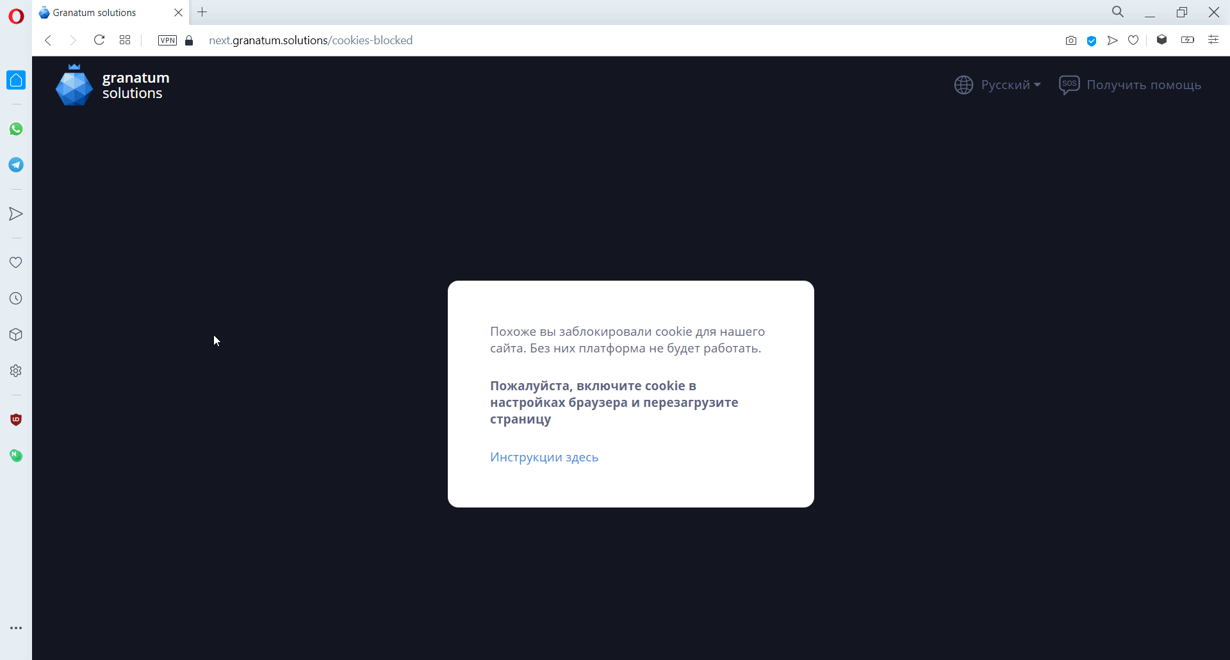Open a new tab with plus button
Viewport: 1230px width, 660px height.
coord(202,12)
